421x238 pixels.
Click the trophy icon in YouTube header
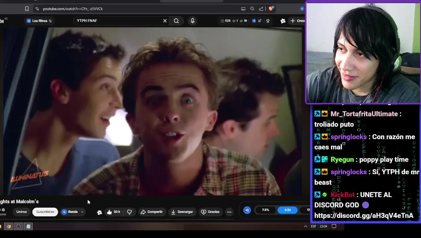268,21
